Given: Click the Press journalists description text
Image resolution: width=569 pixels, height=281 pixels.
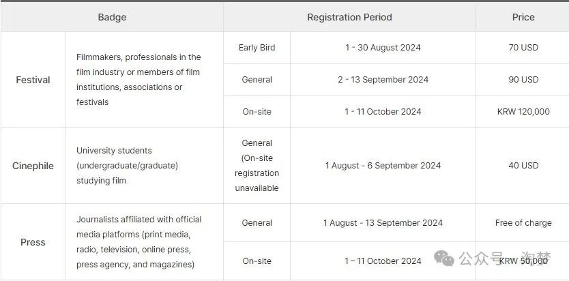Looking at the screenshot, I should point(139,242).
